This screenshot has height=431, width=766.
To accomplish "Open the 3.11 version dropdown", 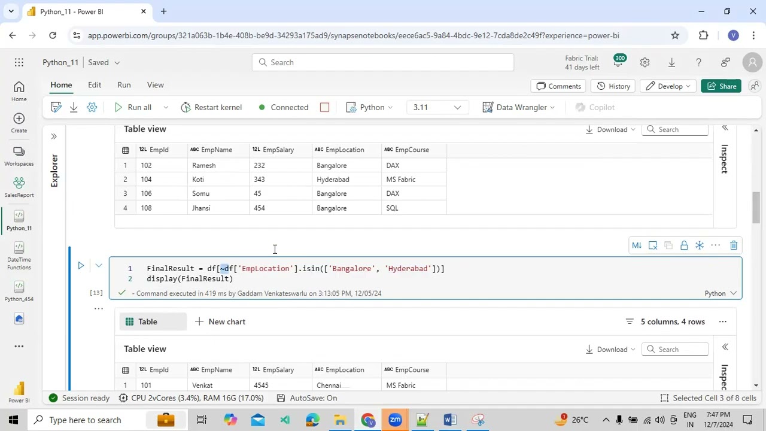I will click(436, 107).
